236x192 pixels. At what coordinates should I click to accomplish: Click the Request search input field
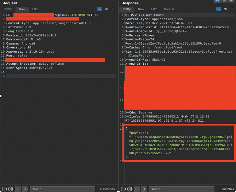[x=63, y=189]
